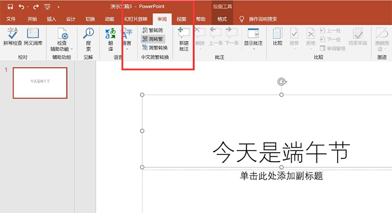
Task: Go to 下一条 next comment
Action: tap(232, 36)
